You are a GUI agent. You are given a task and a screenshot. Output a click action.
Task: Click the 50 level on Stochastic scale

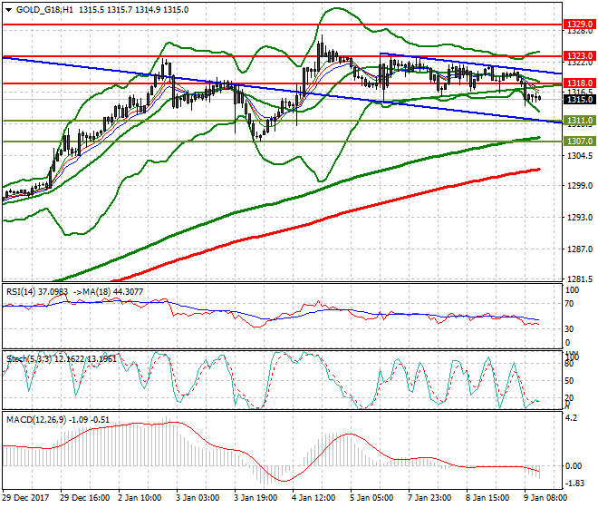pos(569,381)
